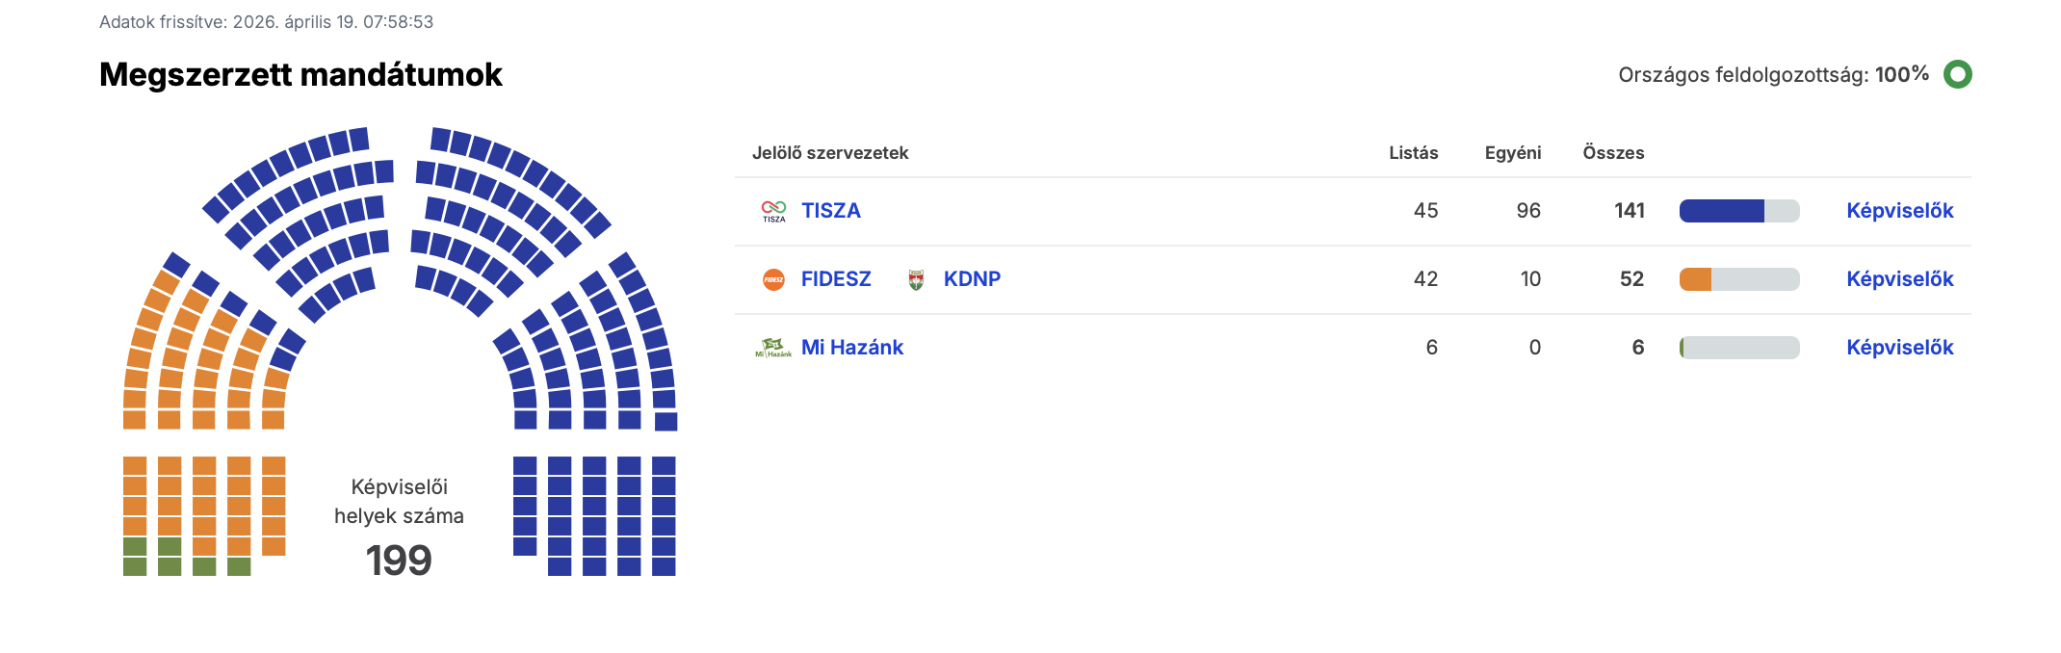Image resolution: width=2061 pixels, height=653 pixels.
Task: View TISZA's Képviselők list
Action: point(1899,211)
